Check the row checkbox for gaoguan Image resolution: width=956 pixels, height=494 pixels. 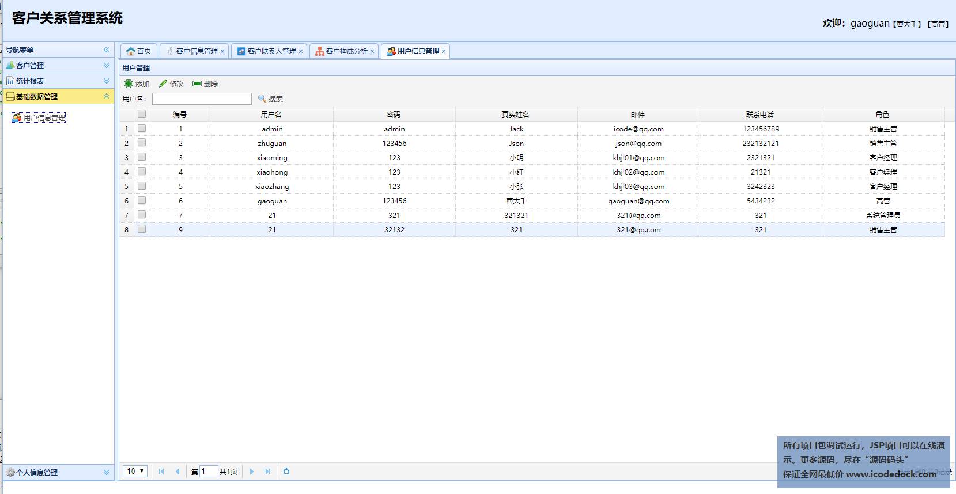coord(142,200)
